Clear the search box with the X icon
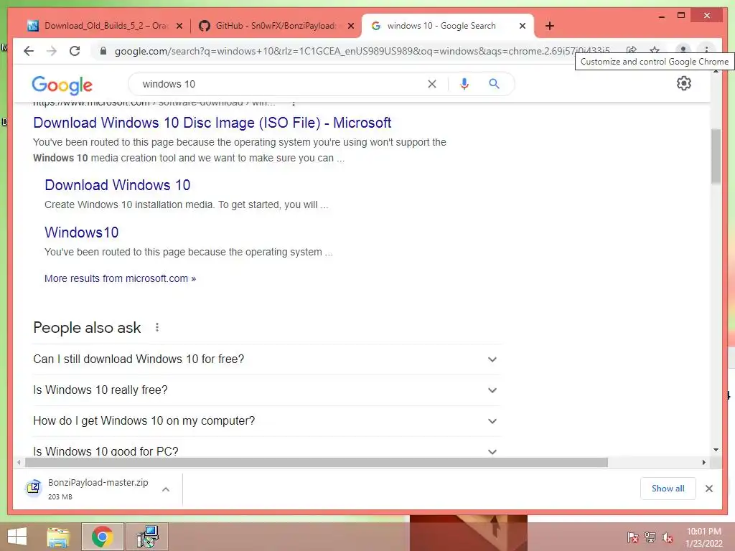This screenshot has height=551, width=735. tap(431, 84)
